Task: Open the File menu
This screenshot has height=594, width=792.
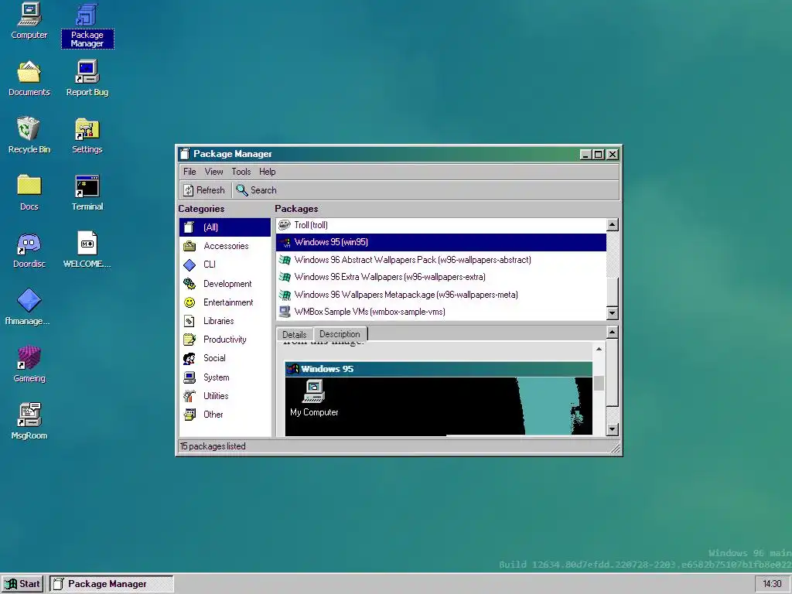Action: point(189,172)
